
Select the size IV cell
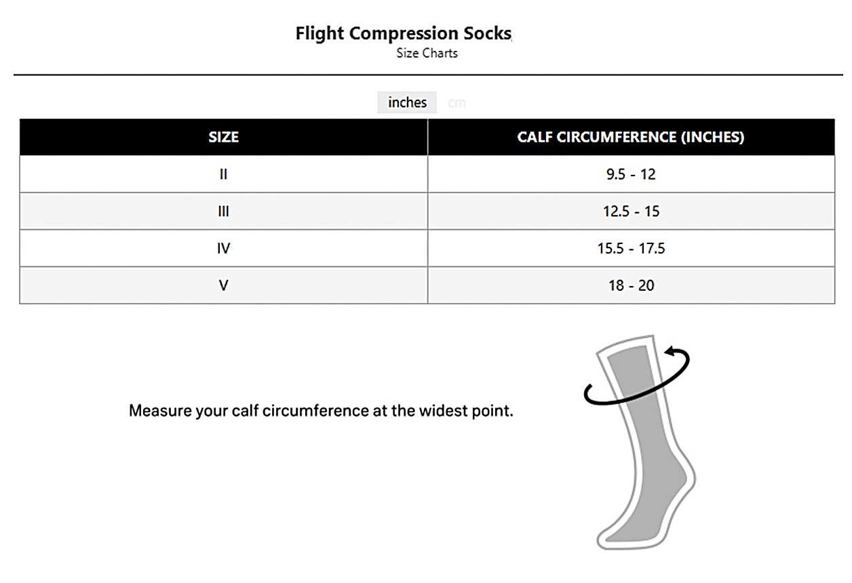(223, 248)
